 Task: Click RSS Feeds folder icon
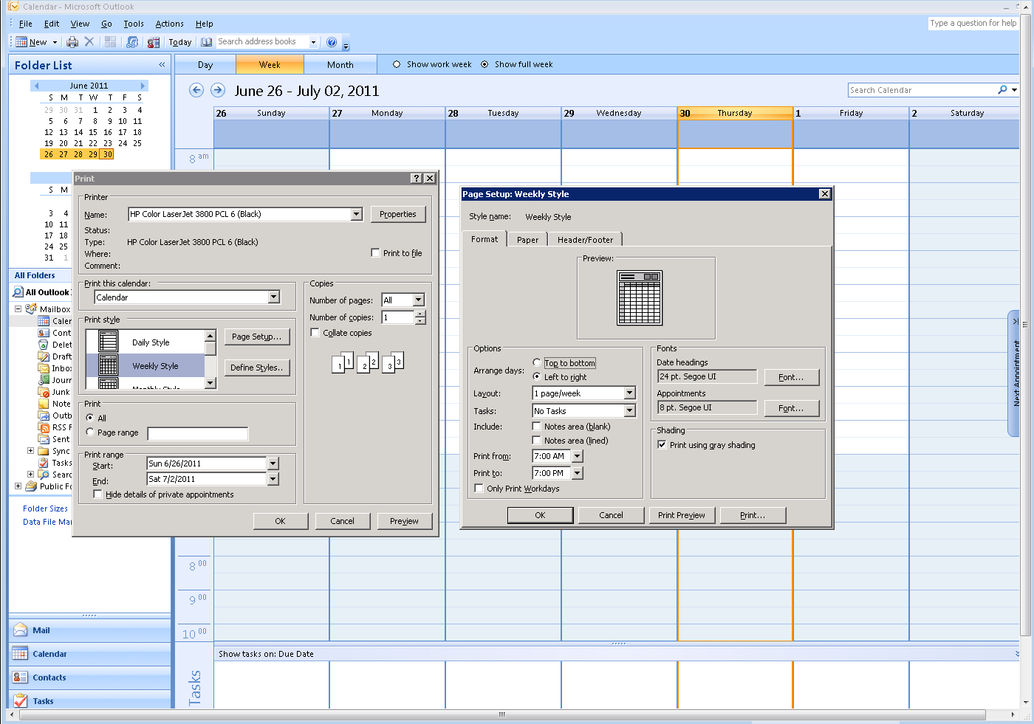44,427
